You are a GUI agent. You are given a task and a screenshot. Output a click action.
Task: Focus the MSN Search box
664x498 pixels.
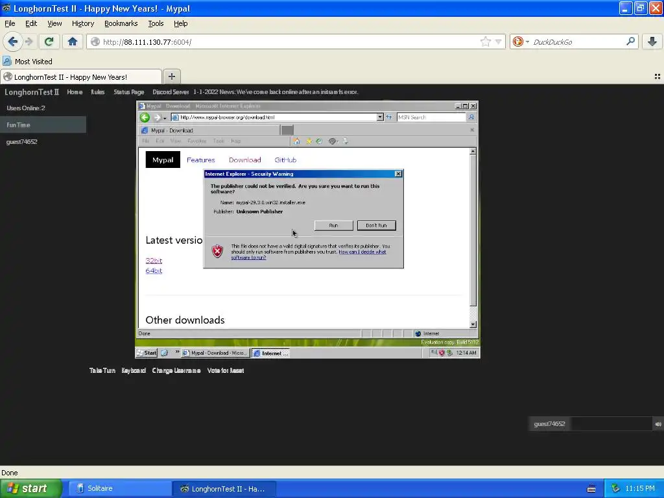pyautogui.click(x=431, y=117)
